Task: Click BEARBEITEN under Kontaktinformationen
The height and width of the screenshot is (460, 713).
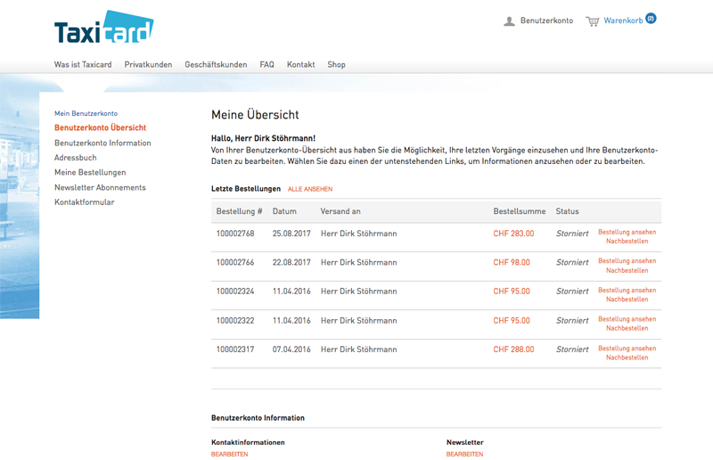Action: (x=229, y=454)
